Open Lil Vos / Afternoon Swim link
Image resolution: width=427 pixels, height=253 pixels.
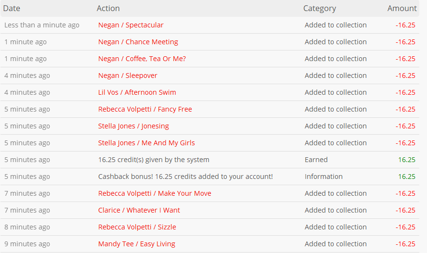click(137, 92)
